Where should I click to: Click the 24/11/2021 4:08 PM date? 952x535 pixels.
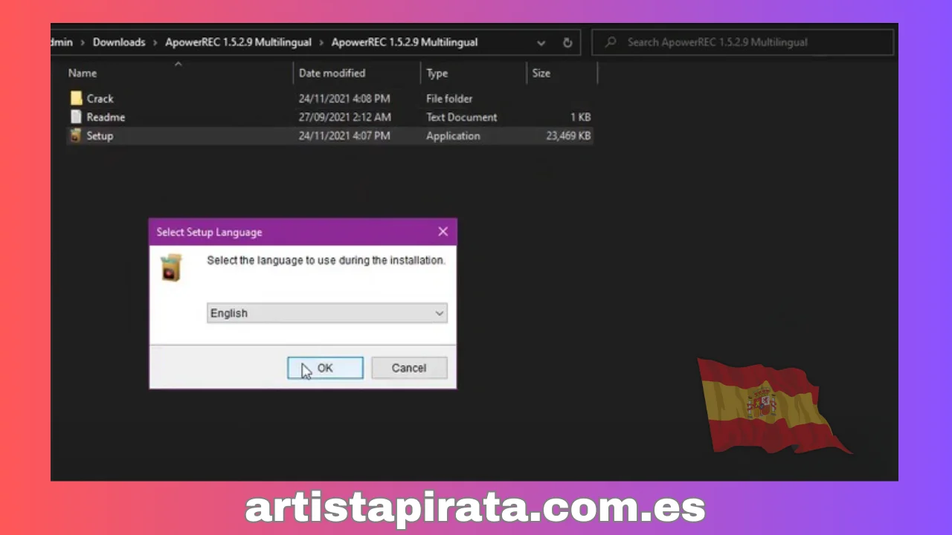point(344,98)
